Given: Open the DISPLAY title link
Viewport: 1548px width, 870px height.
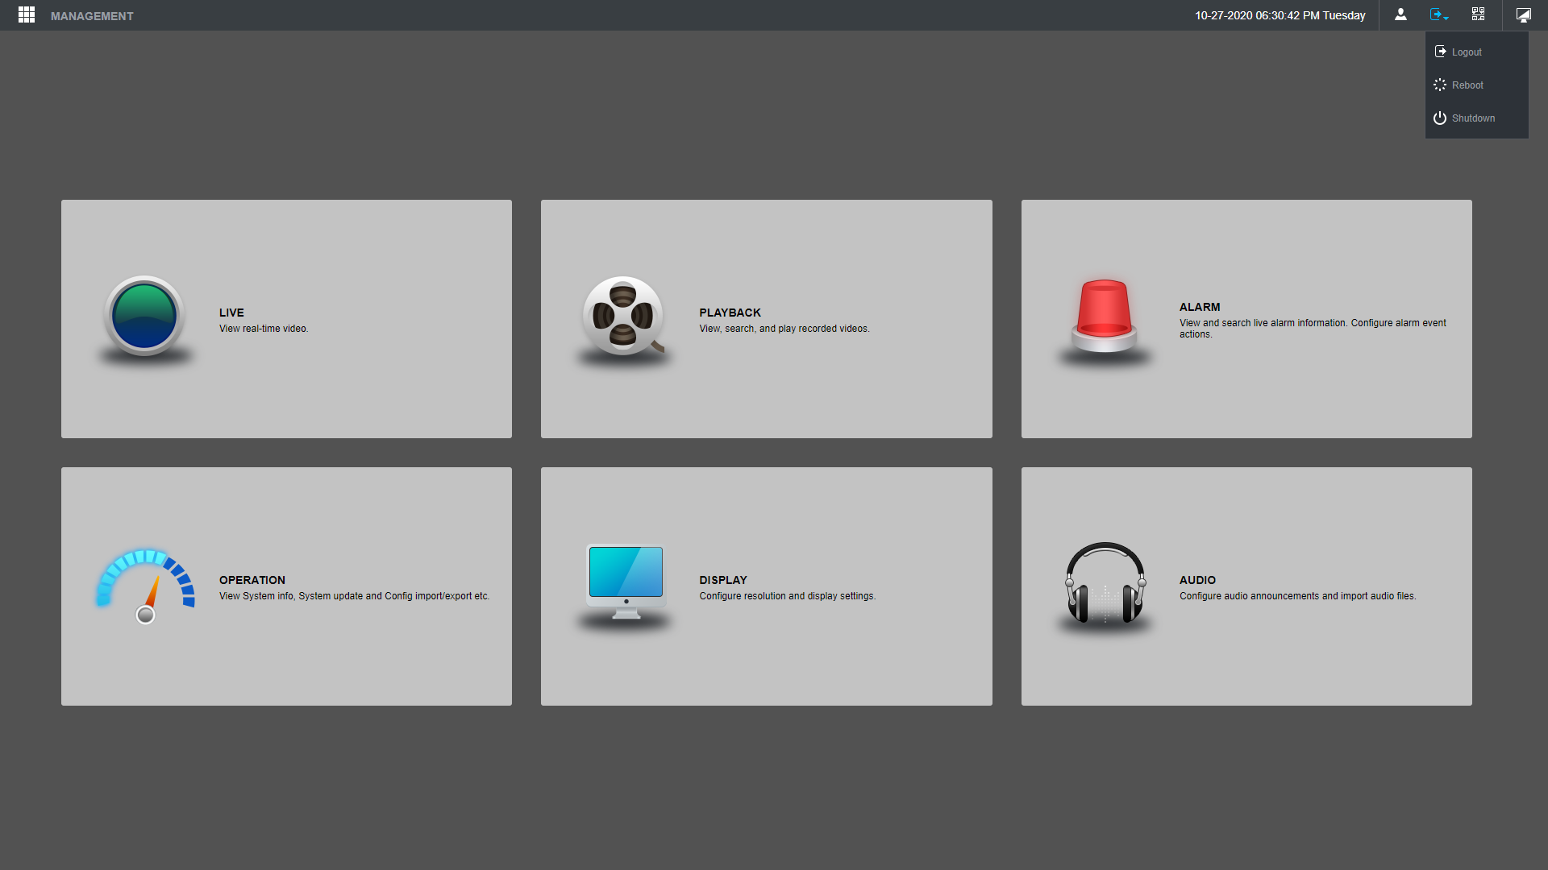Looking at the screenshot, I should 723,580.
